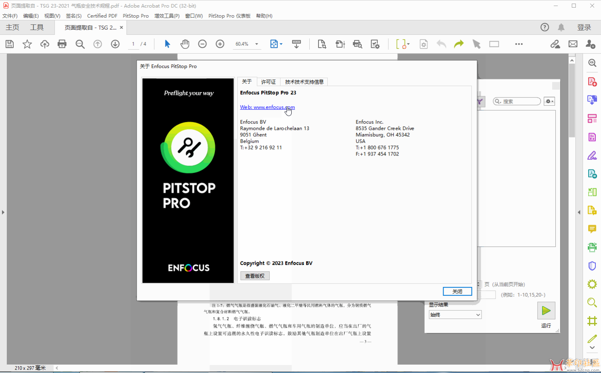Click the share with others person icon
This screenshot has height=373, width=601.
[591, 44]
